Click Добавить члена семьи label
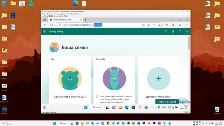 click(159, 97)
